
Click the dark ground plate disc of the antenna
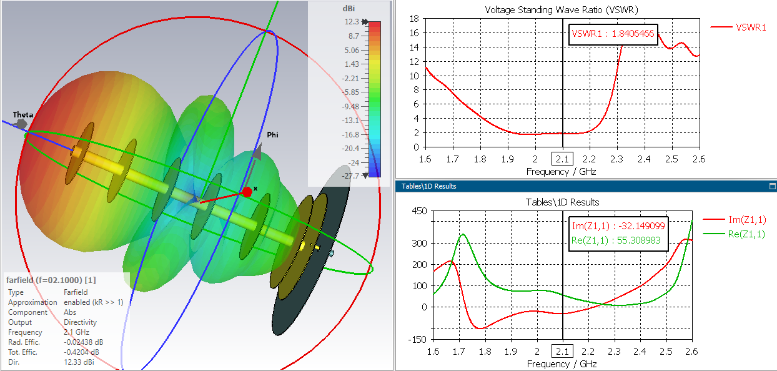pyautogui.click(x=310, y=250)
